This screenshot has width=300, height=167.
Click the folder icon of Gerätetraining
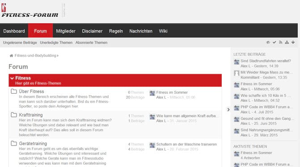coord(14,143)
